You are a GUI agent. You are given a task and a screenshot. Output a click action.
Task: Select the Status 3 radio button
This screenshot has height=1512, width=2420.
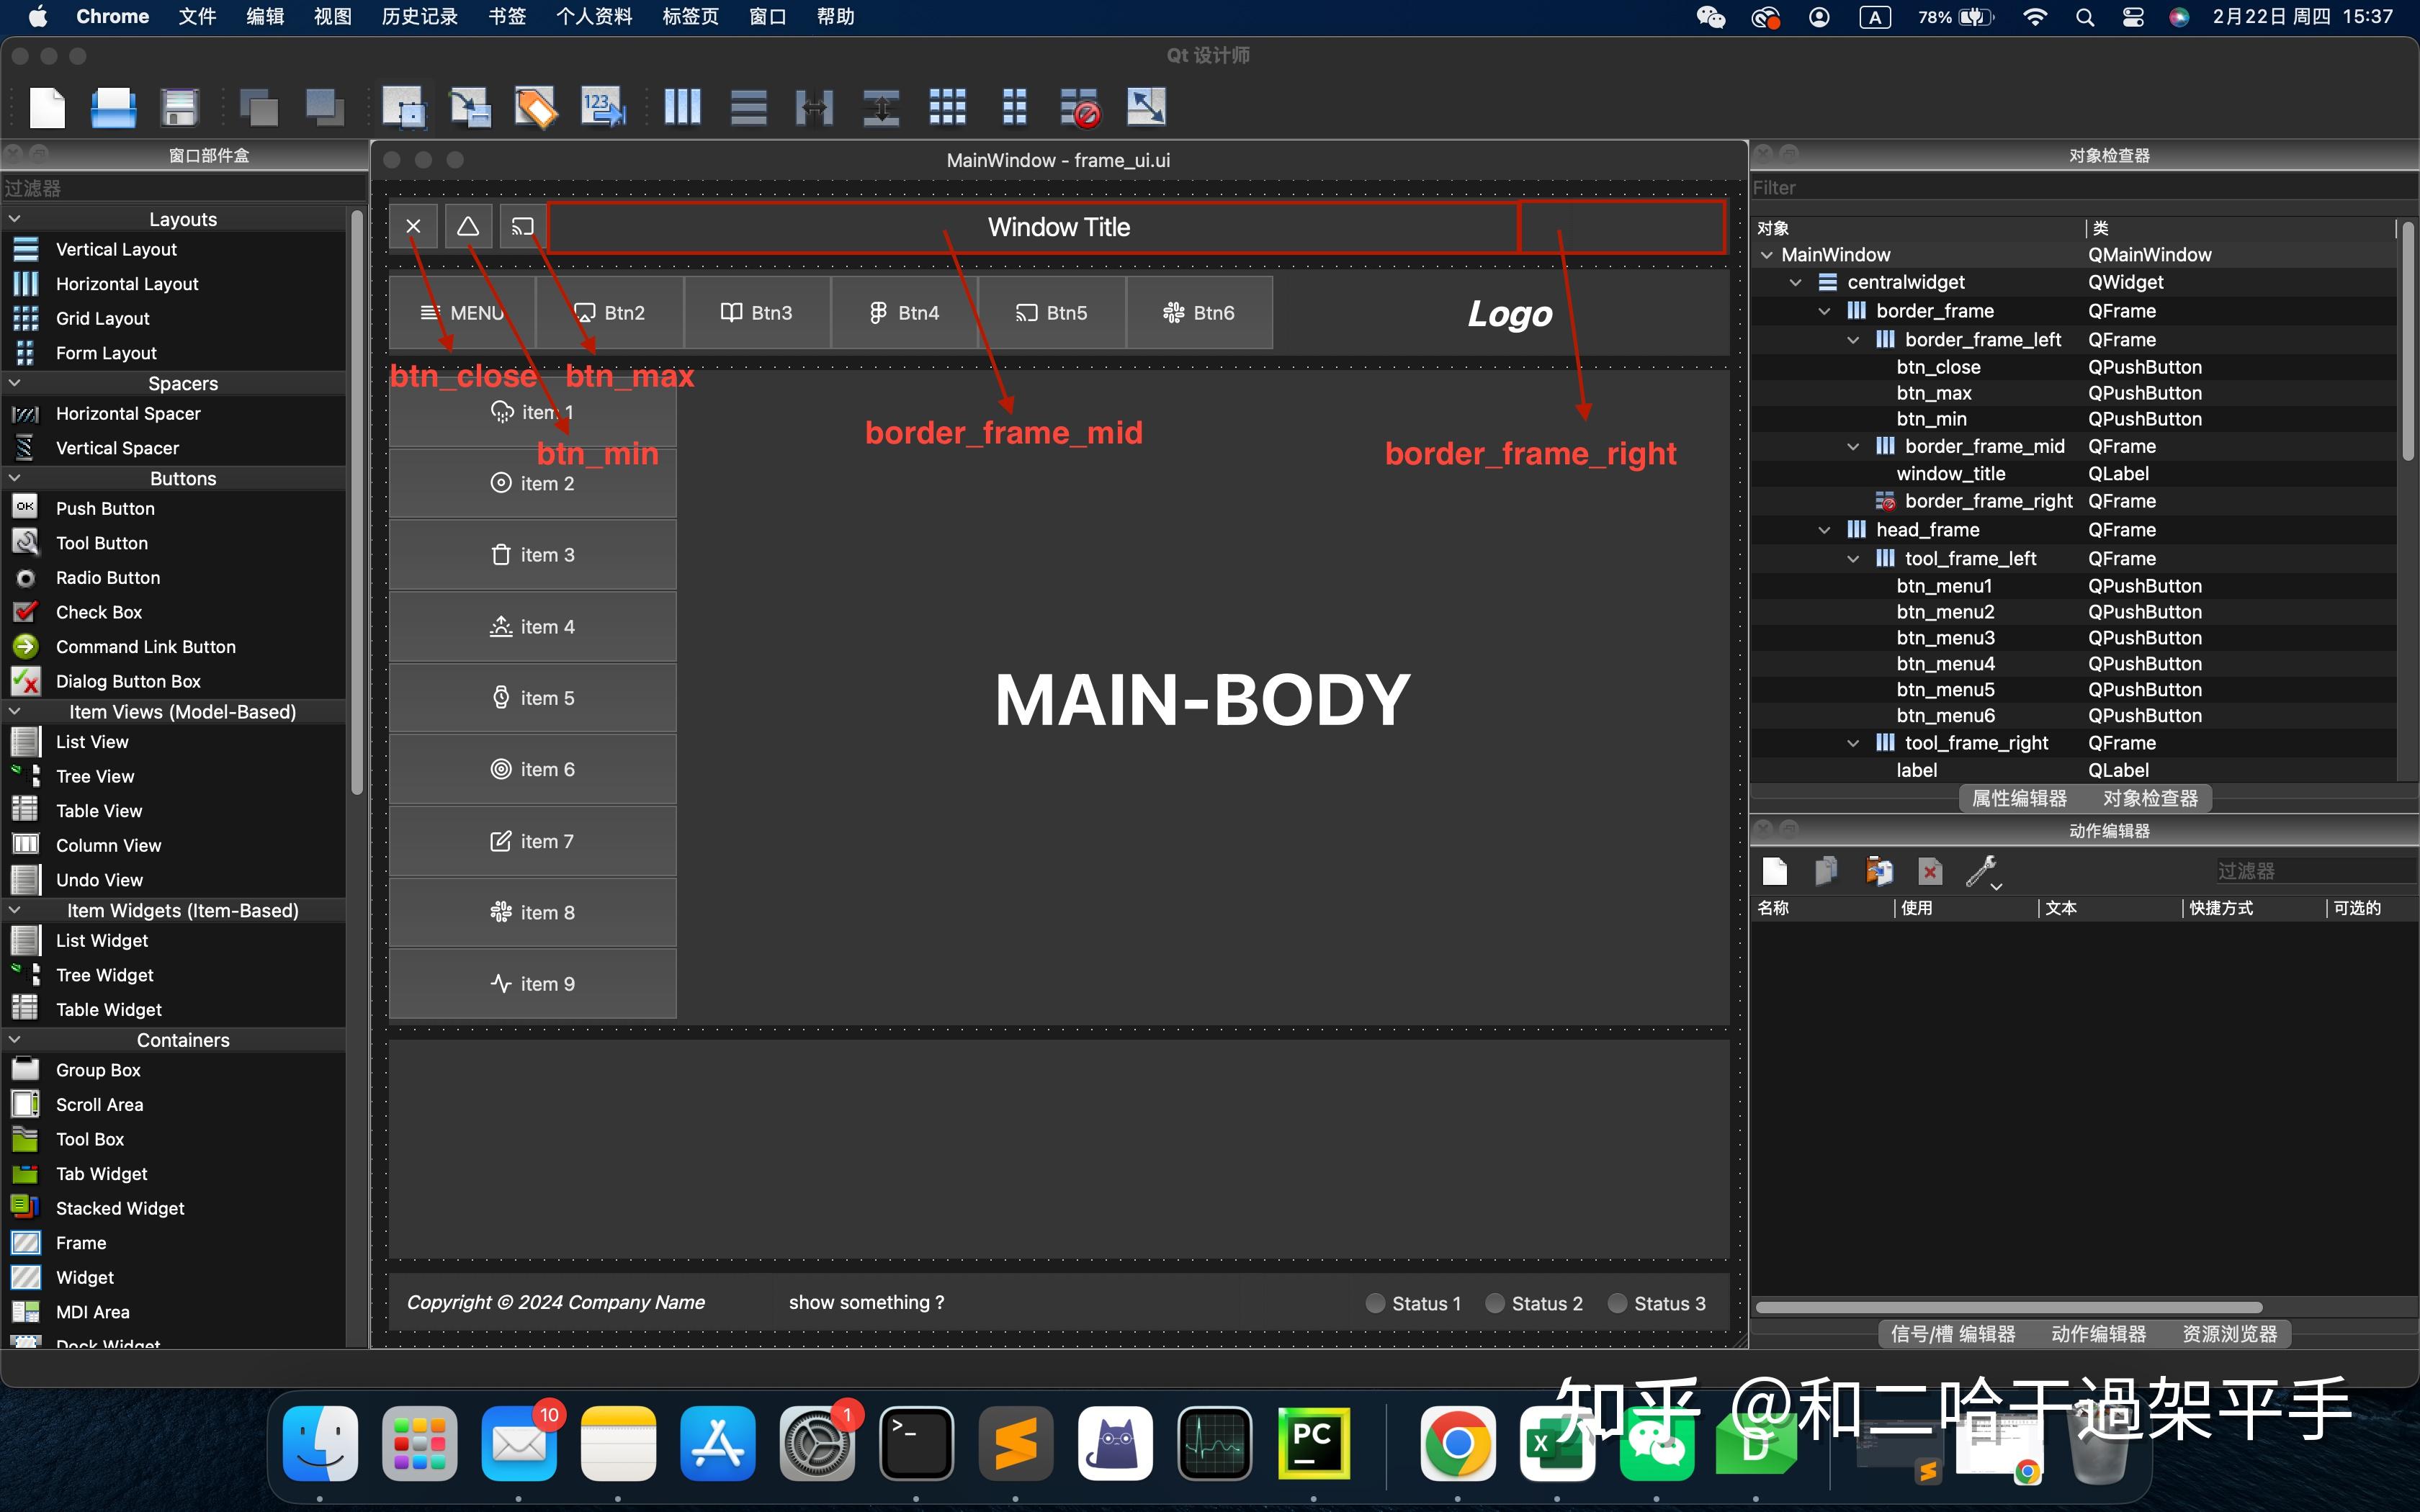tap(1617, 1303)
